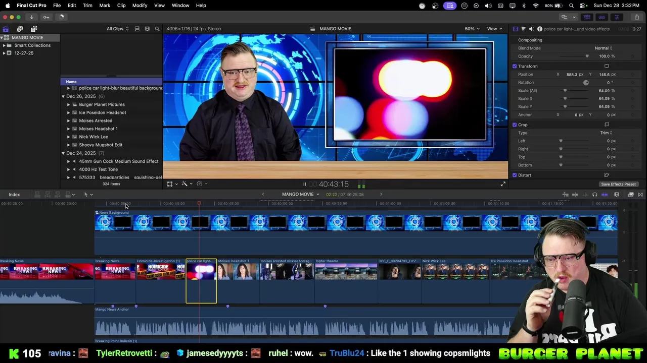Toggle solo headphones icon in timeline
The width and height of the screenshot is (647, 363).
pyautogui.click(x=594, y=195)
